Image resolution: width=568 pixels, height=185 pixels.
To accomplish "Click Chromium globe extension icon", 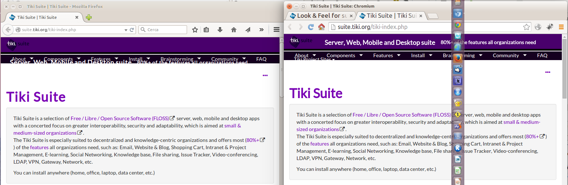I will point(538,27).
